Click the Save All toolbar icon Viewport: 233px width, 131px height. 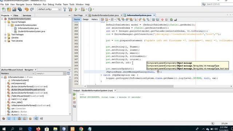click(20, 9)
